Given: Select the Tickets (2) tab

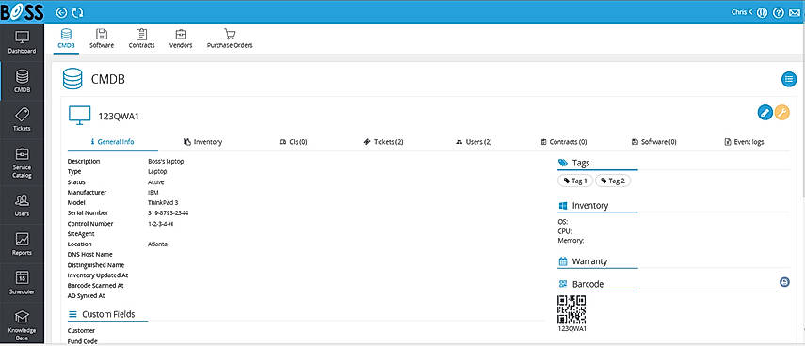Looking at the screenshot, I should (383, 141).
